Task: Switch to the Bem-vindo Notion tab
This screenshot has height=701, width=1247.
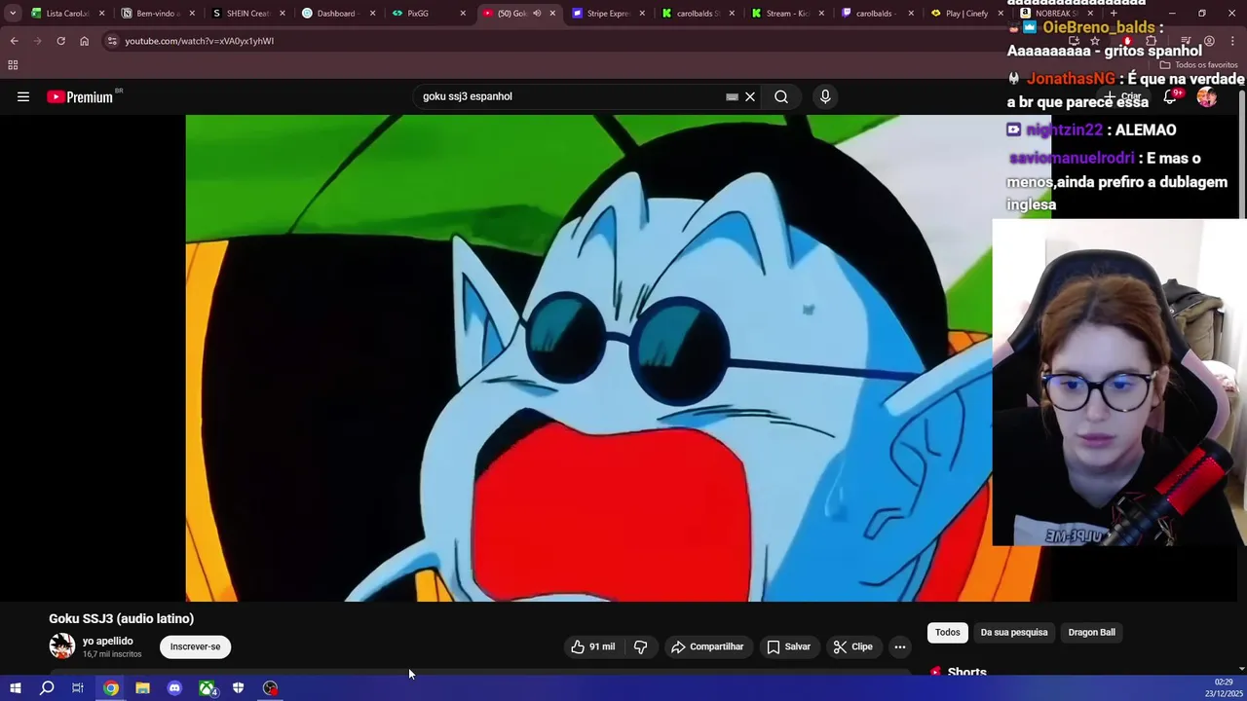Action: coord(156,14)
